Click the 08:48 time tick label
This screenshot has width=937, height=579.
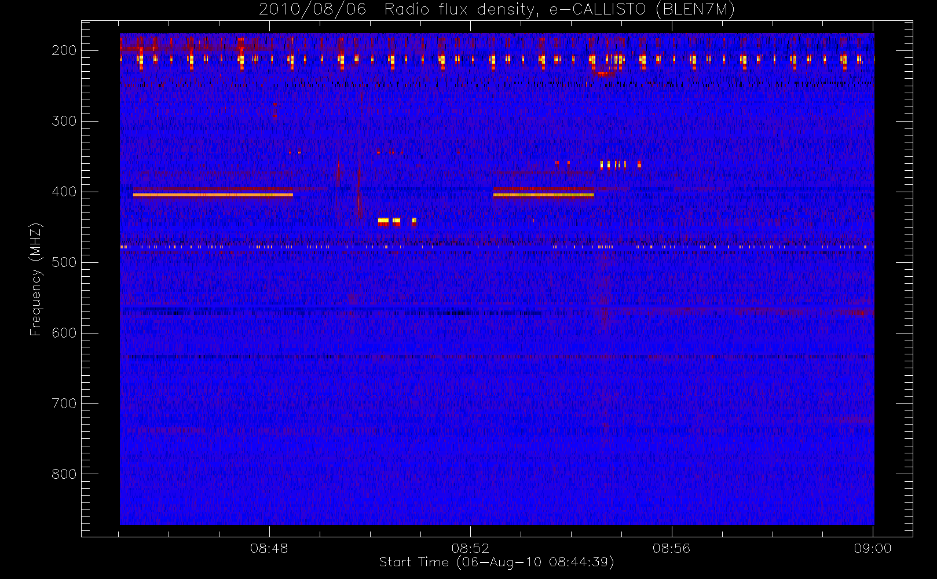point(269,548)
